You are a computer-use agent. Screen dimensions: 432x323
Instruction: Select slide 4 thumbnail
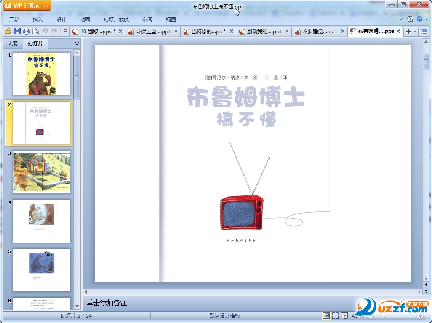tap(42, 221)
